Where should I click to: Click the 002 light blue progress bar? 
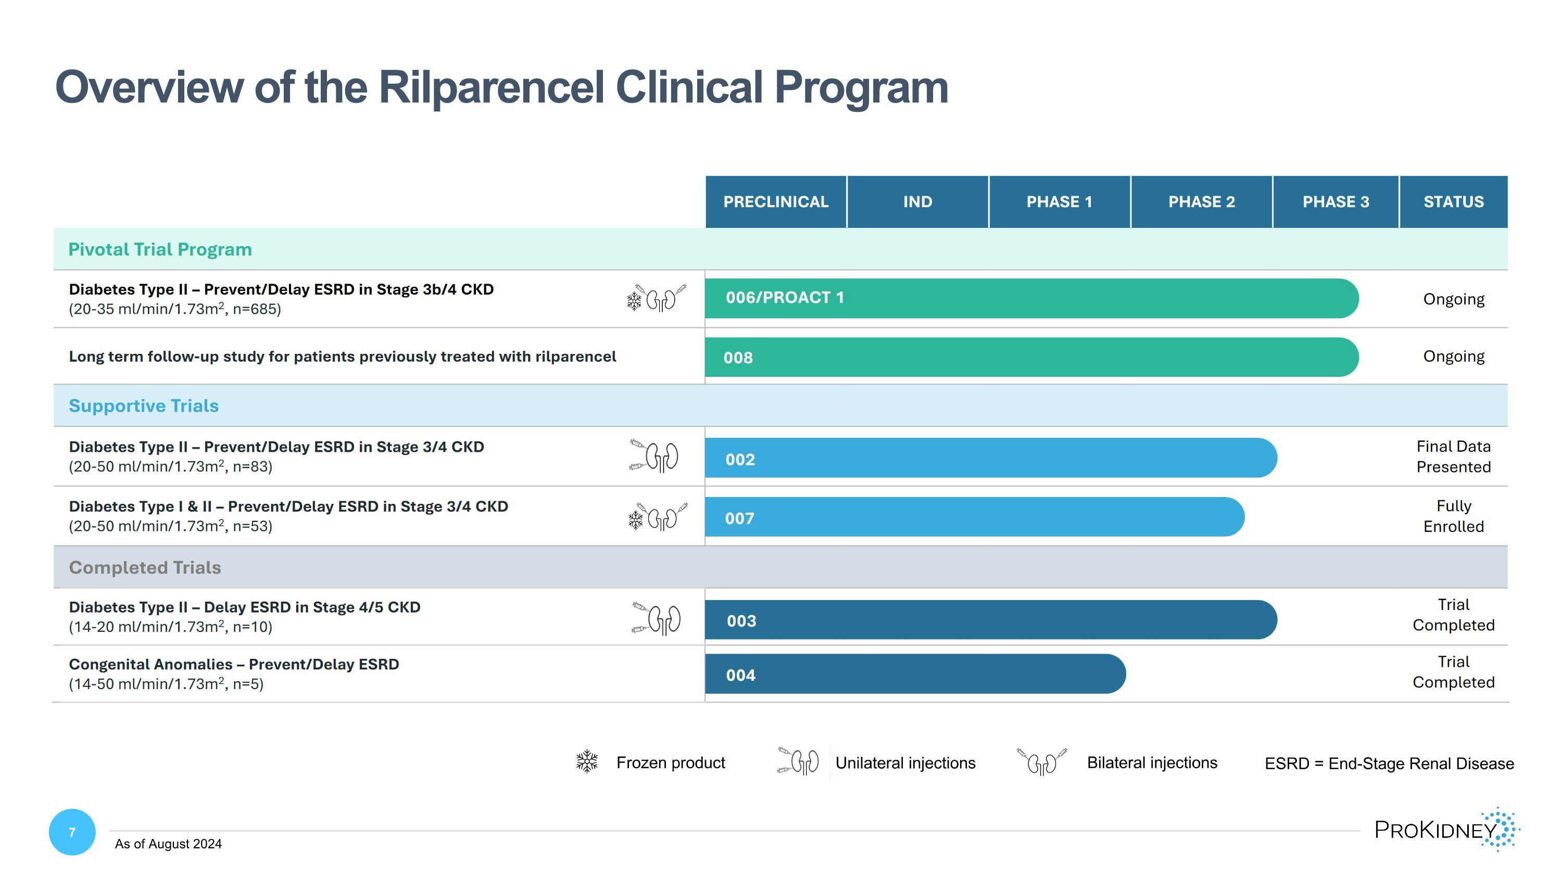(x=991, y=458)
